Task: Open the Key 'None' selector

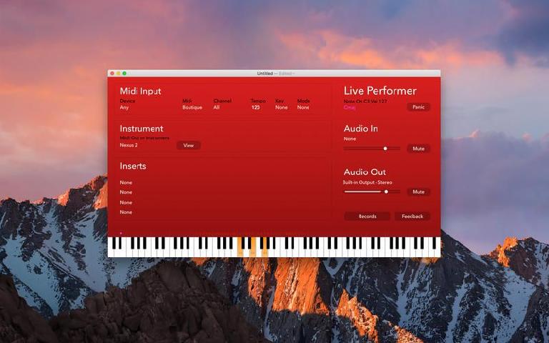Action: (x=282, y=107)
